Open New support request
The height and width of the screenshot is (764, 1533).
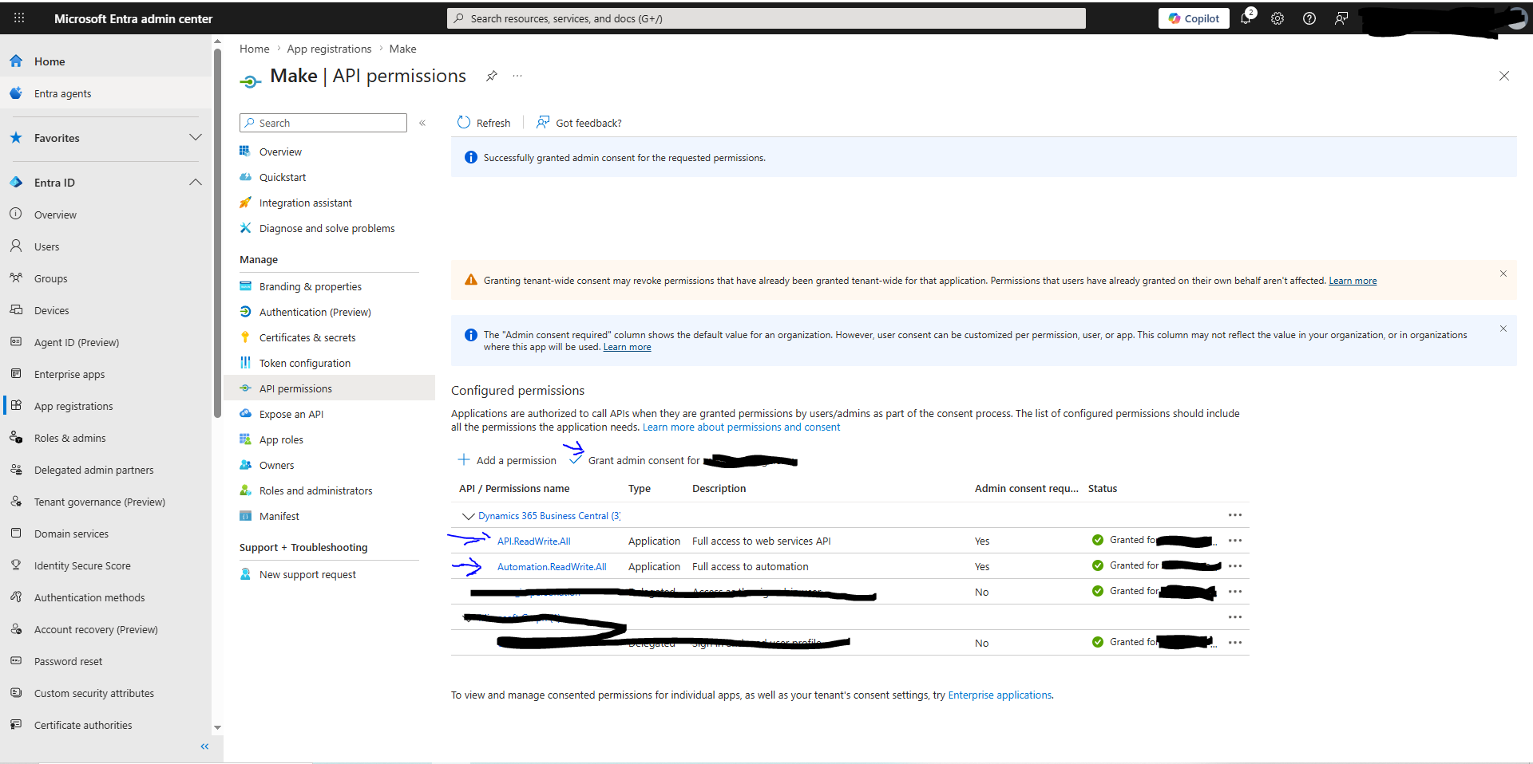tap(307, 574)
